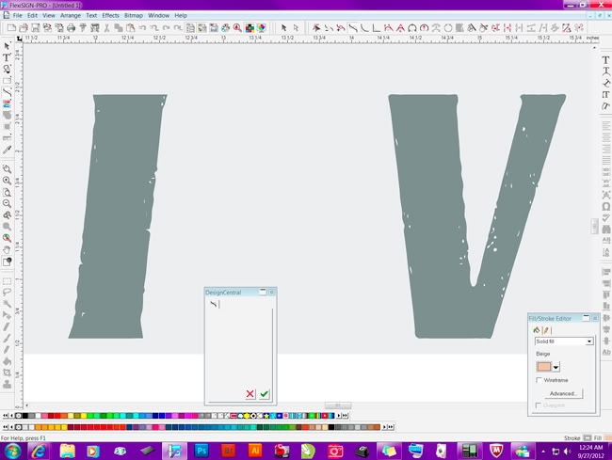612x460 pixels.
Task: Select the Text tool in left toolbox
Action: click(x=7, y=57)
